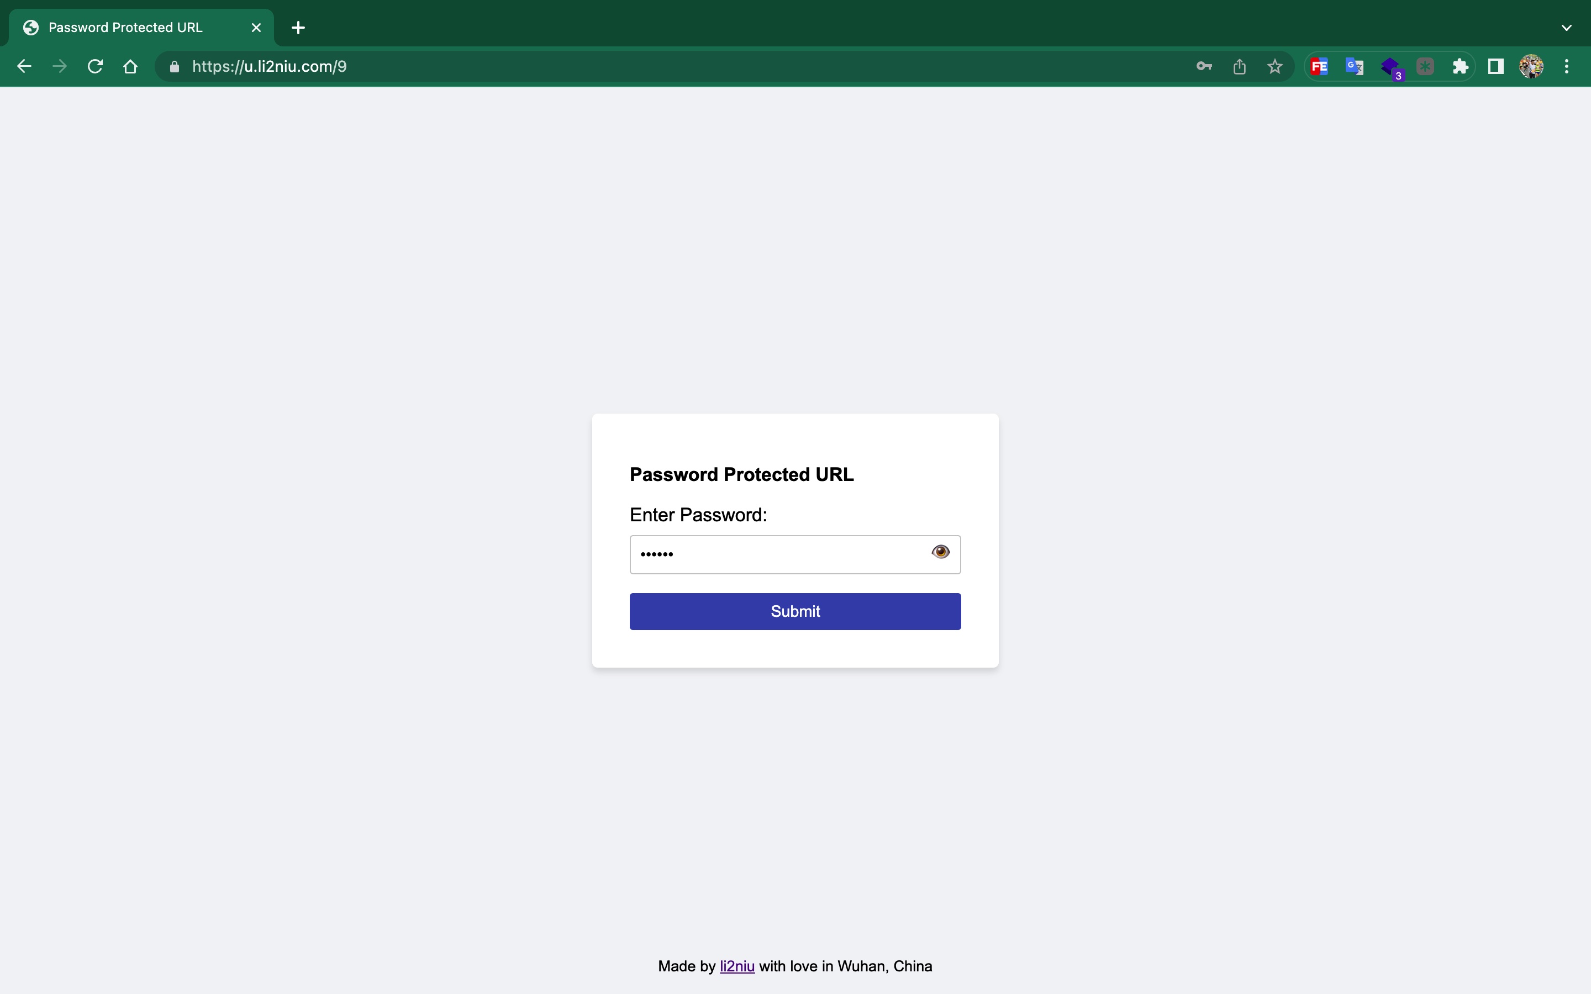The height and width of the screenshot is (994, 1591).
Task: Click the back navigation arrow
Action: point(25,66)
